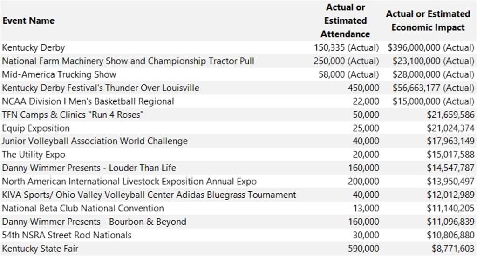Select the 54th NSRA Street Rod Nationals cell
This screenshot has height=256, width=477.
click(x=67, y=236)
